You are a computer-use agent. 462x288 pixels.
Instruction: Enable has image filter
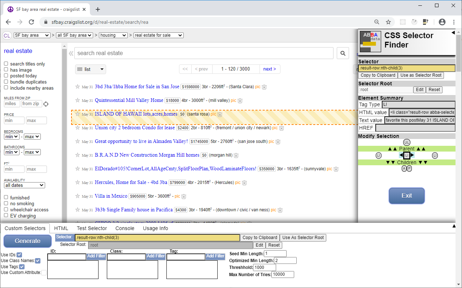6,70
